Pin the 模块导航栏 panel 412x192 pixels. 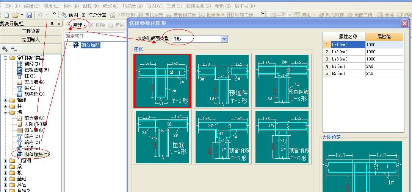point(52,24)
